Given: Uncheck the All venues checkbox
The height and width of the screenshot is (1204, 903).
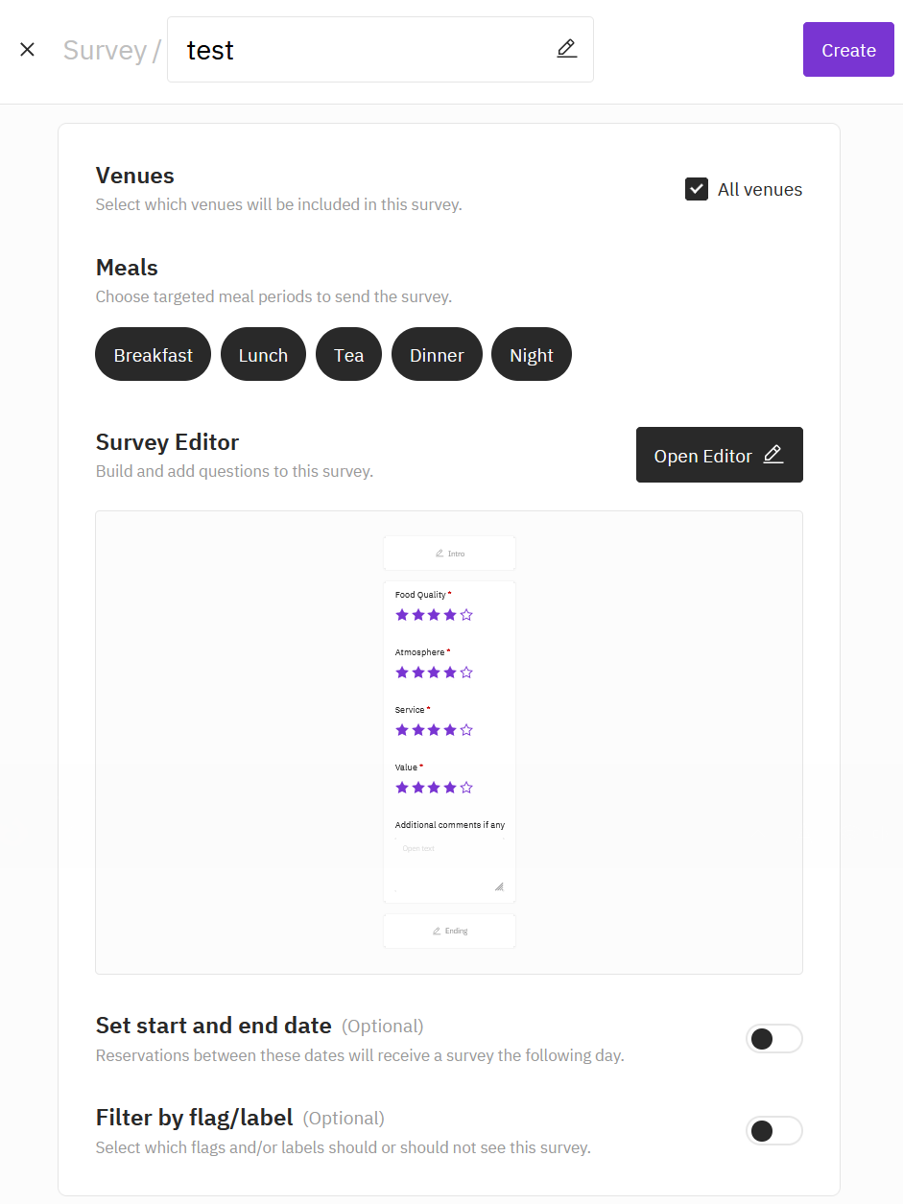Looking at the screenshot, I should (x=697, y=189).
